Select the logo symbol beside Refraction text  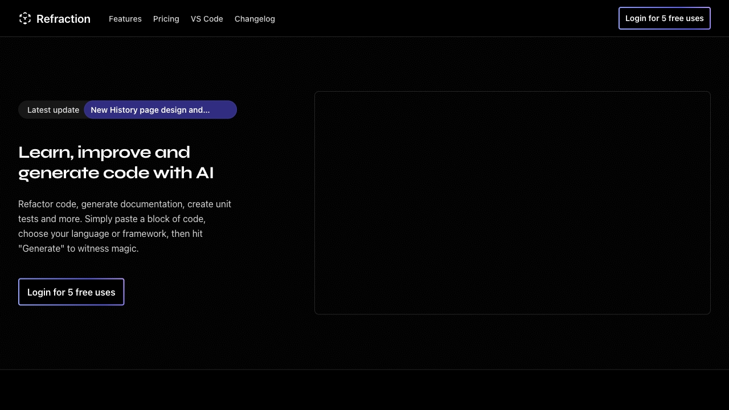pos(24,18)
